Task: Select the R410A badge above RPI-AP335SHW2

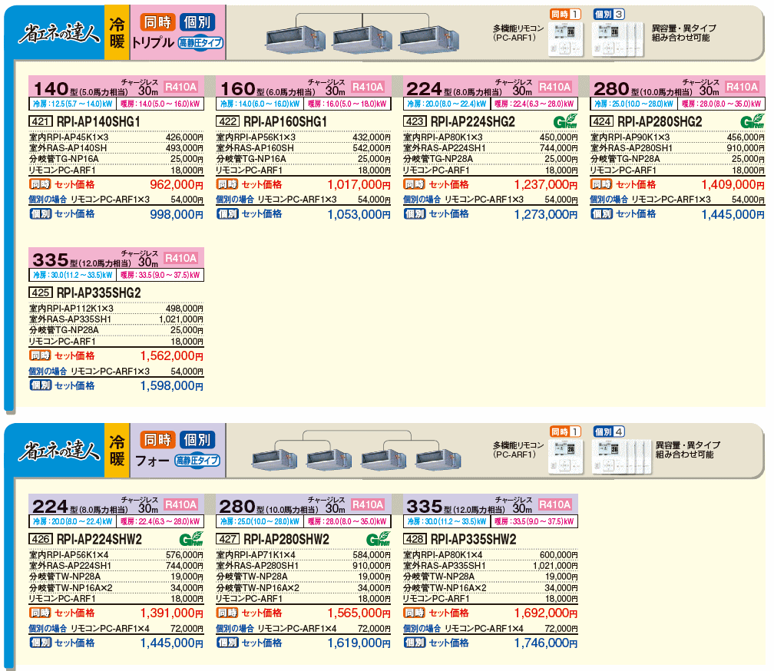Action: (555, 504)
